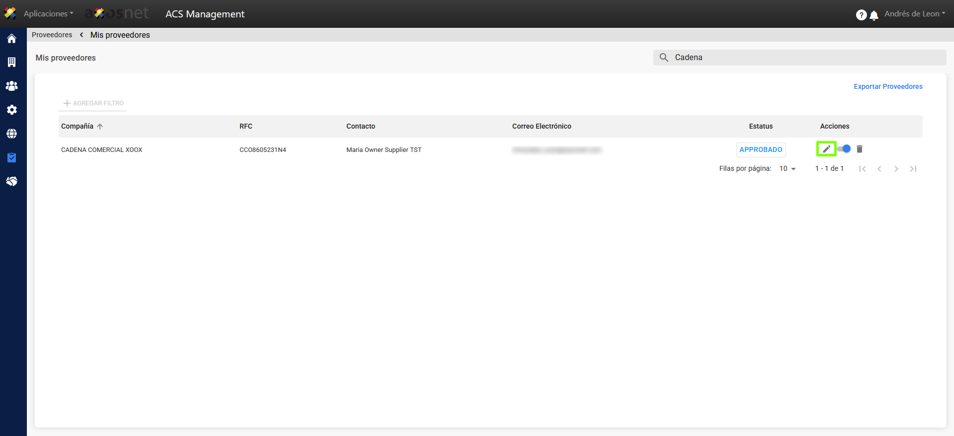Open settings gear in sidebar
This screenshot has height=436, width=954.
[11, 110]
